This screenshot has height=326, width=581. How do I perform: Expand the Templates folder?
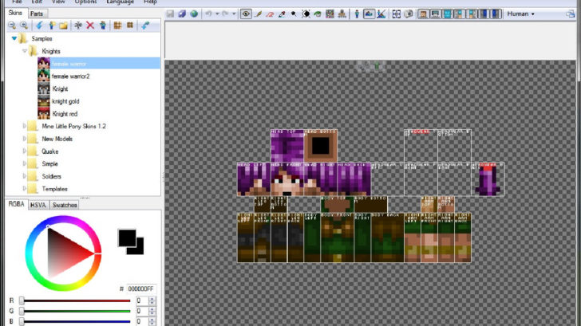pyautogui.click(x=25, y=189)
